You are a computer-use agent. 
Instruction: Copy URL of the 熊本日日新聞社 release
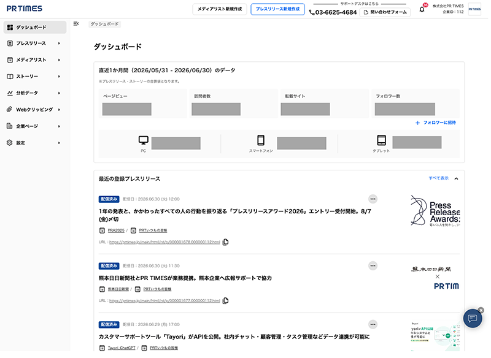tap(225, 301)
